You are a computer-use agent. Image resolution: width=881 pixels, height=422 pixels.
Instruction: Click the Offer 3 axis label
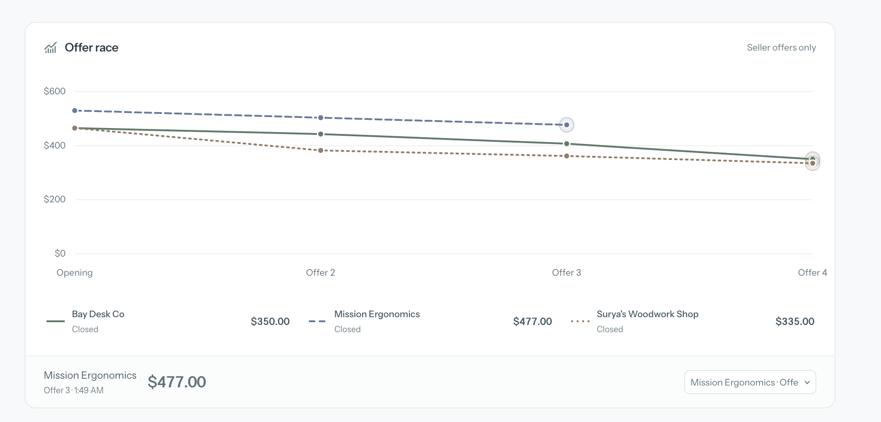[x=567, y=273]
